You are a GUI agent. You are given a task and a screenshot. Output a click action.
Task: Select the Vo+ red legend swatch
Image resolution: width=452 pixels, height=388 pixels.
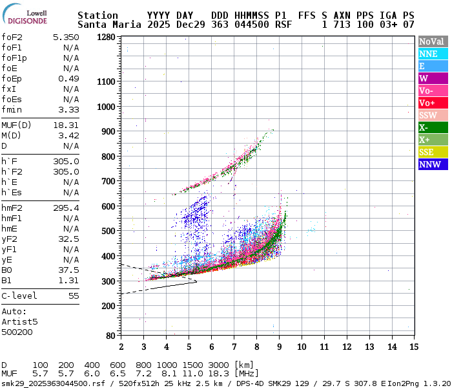click(433, 103)
